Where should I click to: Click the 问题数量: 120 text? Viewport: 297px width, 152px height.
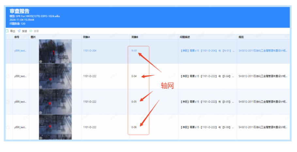(x=17, y=24)
